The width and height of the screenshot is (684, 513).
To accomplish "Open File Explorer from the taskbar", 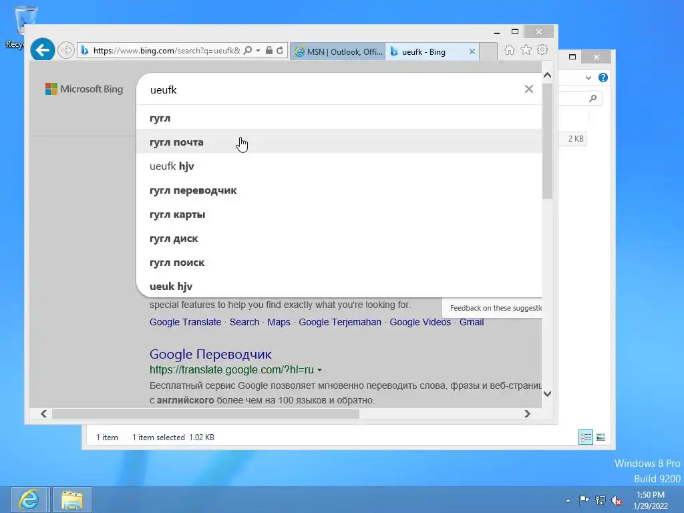I will pyautogui.click(x=72, y=500).
